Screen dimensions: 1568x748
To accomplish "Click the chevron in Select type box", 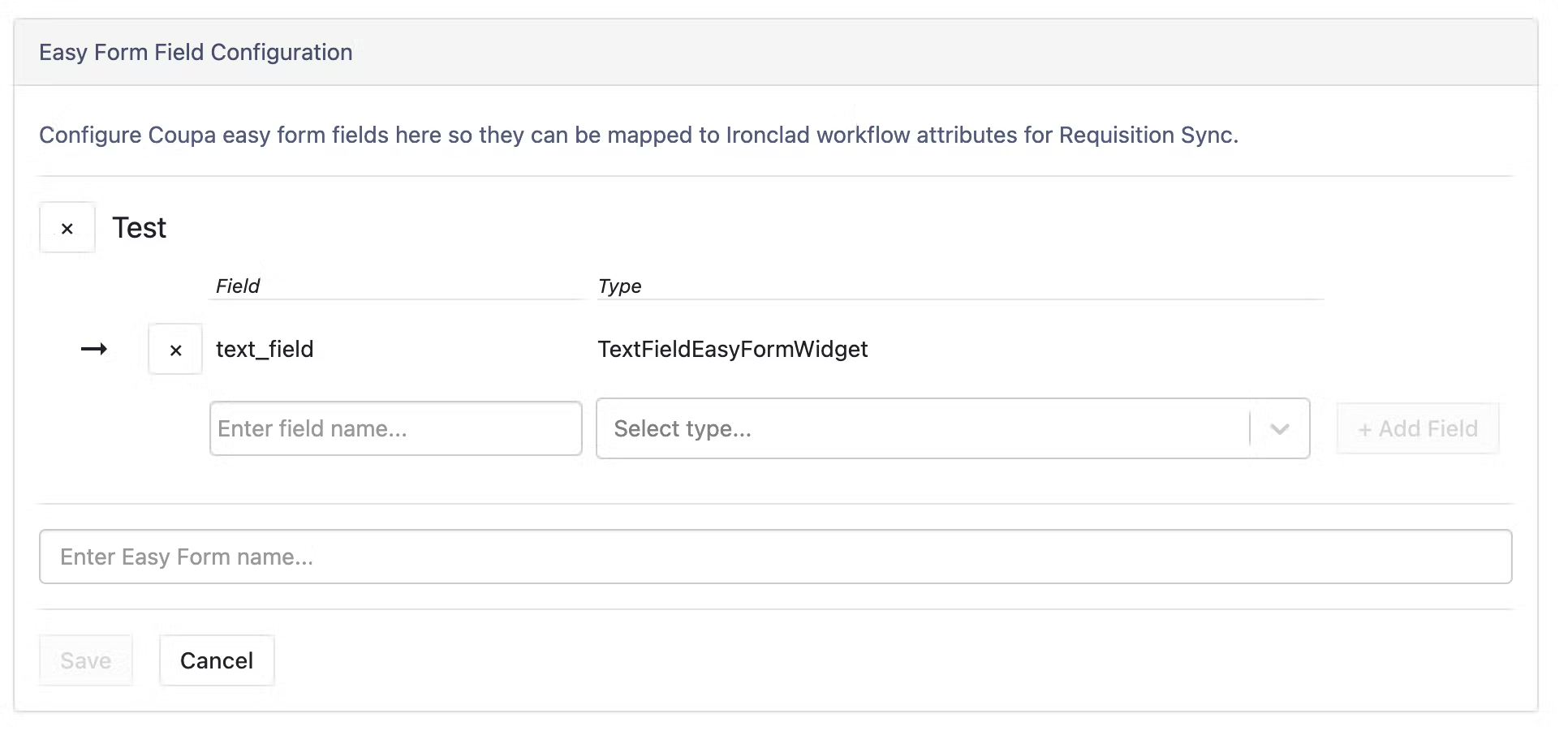I will click(1280, 429).
